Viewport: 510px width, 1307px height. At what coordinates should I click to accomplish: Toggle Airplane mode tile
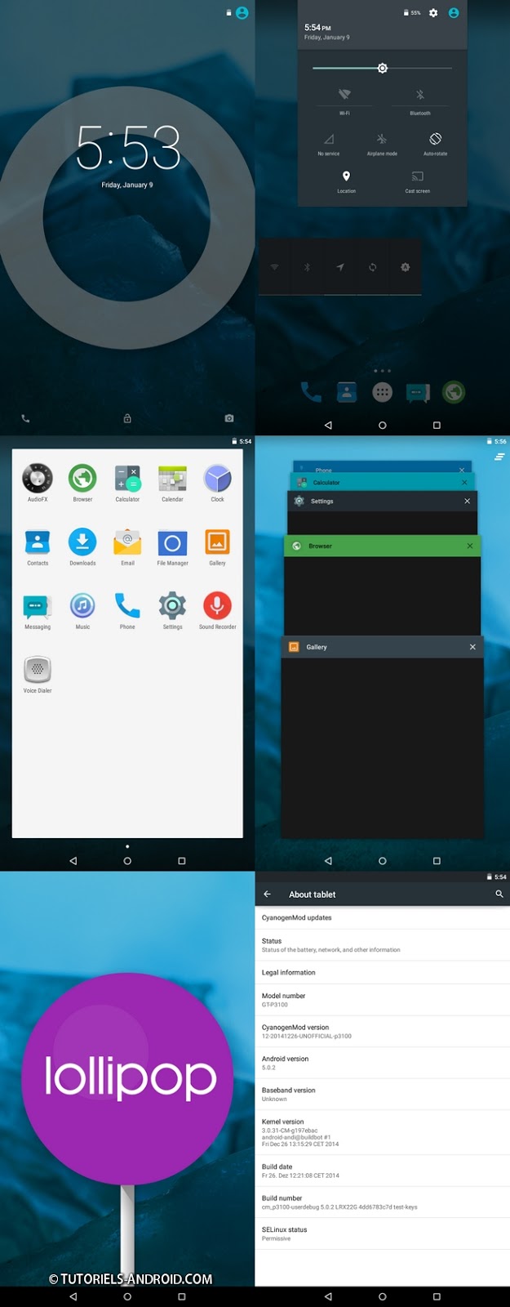382,143
